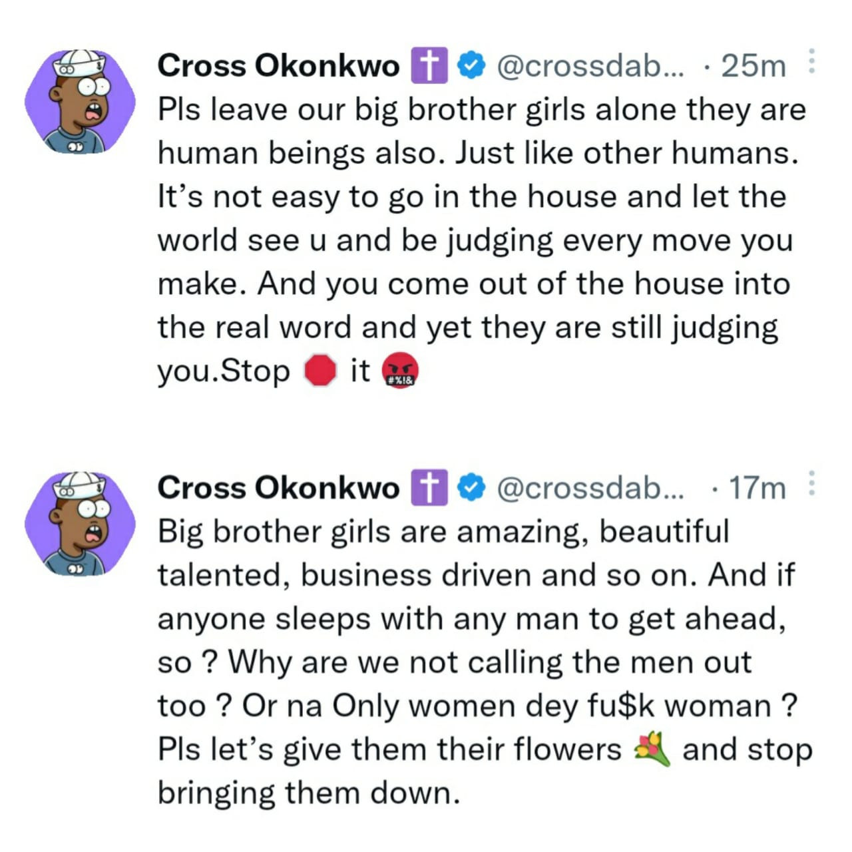Click the red stop sign emoji
This screenshot has width=852, height=852.
320,371
